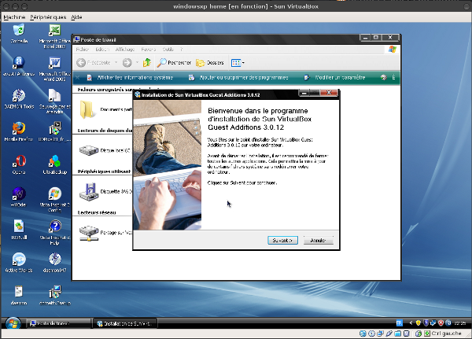Viewport: 472px width, 339px height.
Task: Click the network computers icon in guest tray
Action: [x=433, y=323]
